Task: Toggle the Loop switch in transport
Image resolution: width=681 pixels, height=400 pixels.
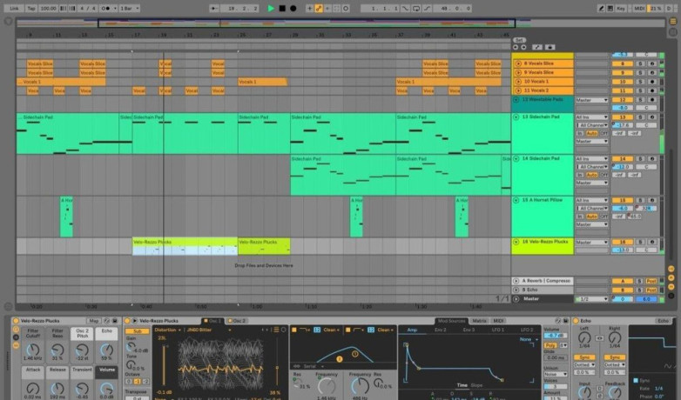Action: coord(416,8)
